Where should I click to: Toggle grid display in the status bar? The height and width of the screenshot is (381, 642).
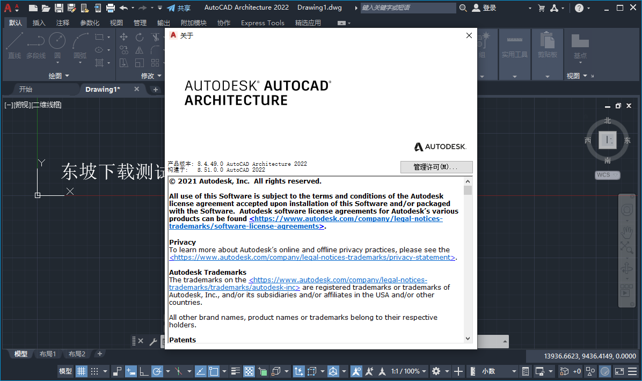tap(81, 371)
